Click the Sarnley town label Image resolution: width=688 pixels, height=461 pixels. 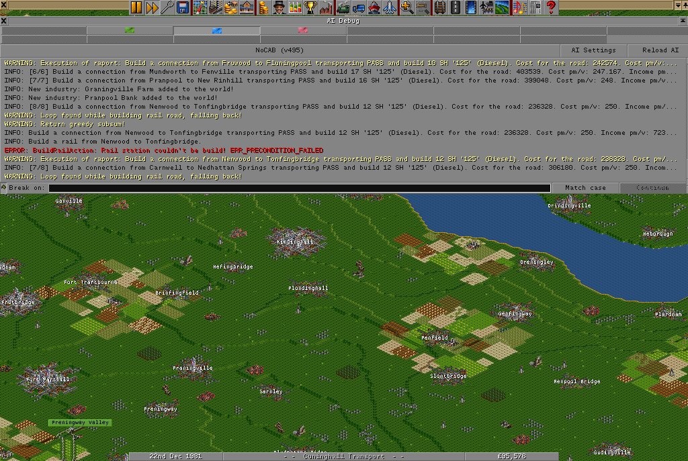coord(271,392)
